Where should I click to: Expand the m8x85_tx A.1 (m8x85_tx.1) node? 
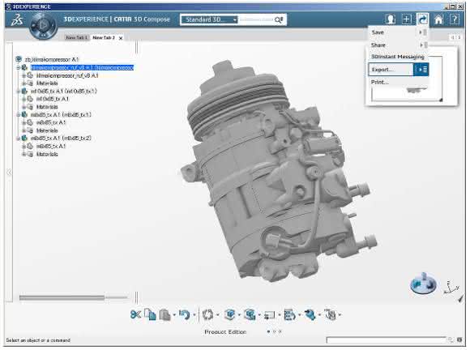coord(19,115)
